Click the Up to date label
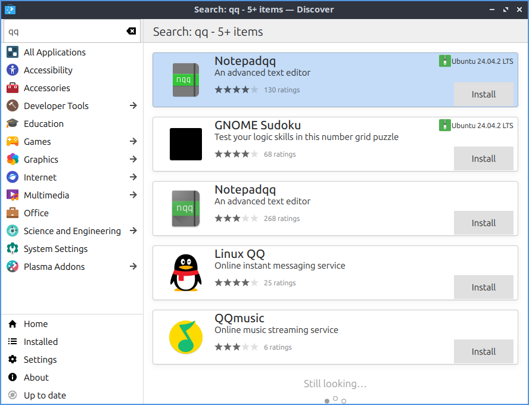Screen dimensions: 529x405 (45, 395)
